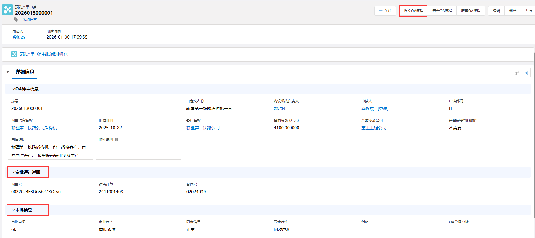Select the 详细信息 tab
This screenshot has width=535, height=238.
tap(25, 72)
